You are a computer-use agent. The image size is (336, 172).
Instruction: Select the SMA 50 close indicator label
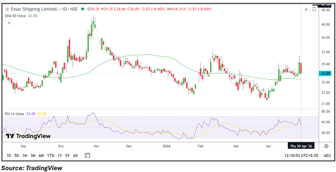pos(16,16)
